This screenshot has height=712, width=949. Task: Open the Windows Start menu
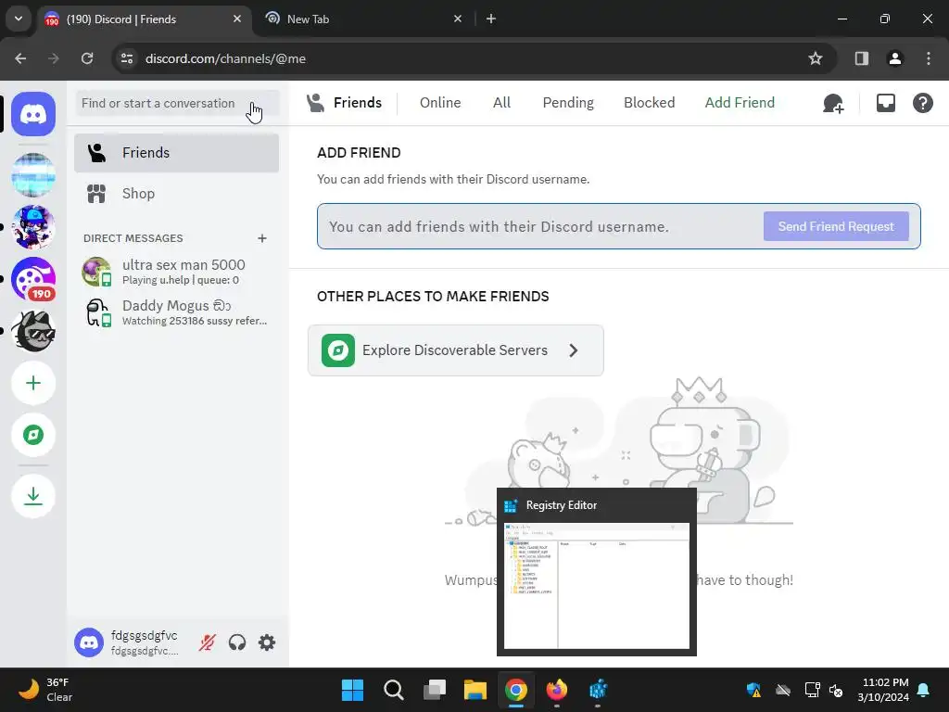click(352, 690)
